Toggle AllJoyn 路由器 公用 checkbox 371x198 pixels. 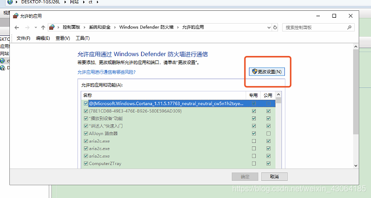[x=268, y=134]
